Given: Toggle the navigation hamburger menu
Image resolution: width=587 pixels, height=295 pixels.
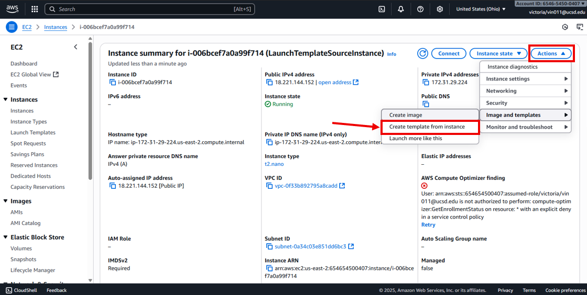Looking at the screenshot, I should pyautogui.click(x=12, y=27).
